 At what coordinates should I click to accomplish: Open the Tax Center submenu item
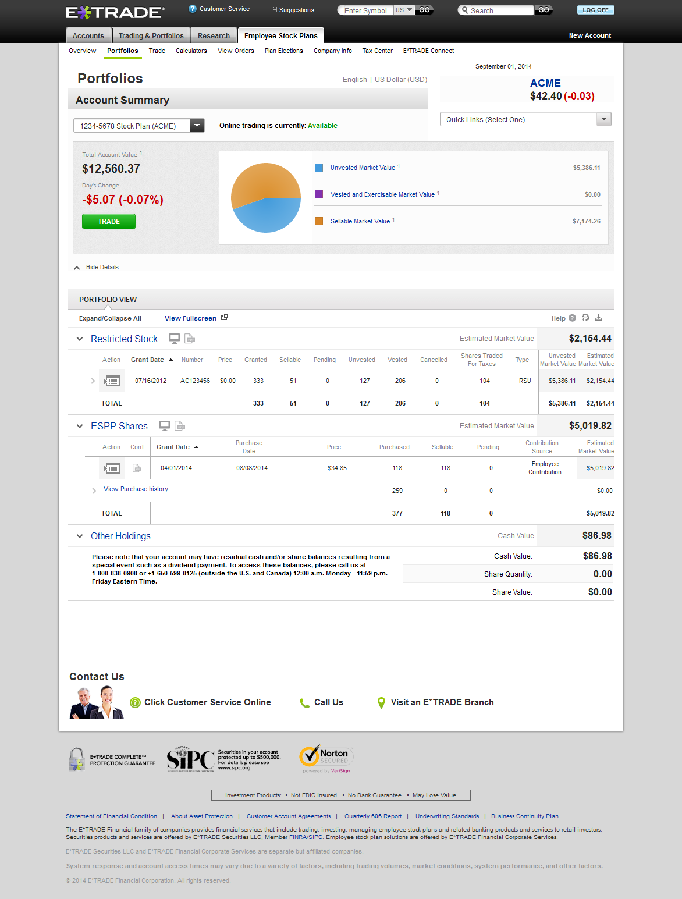point(378,51)
